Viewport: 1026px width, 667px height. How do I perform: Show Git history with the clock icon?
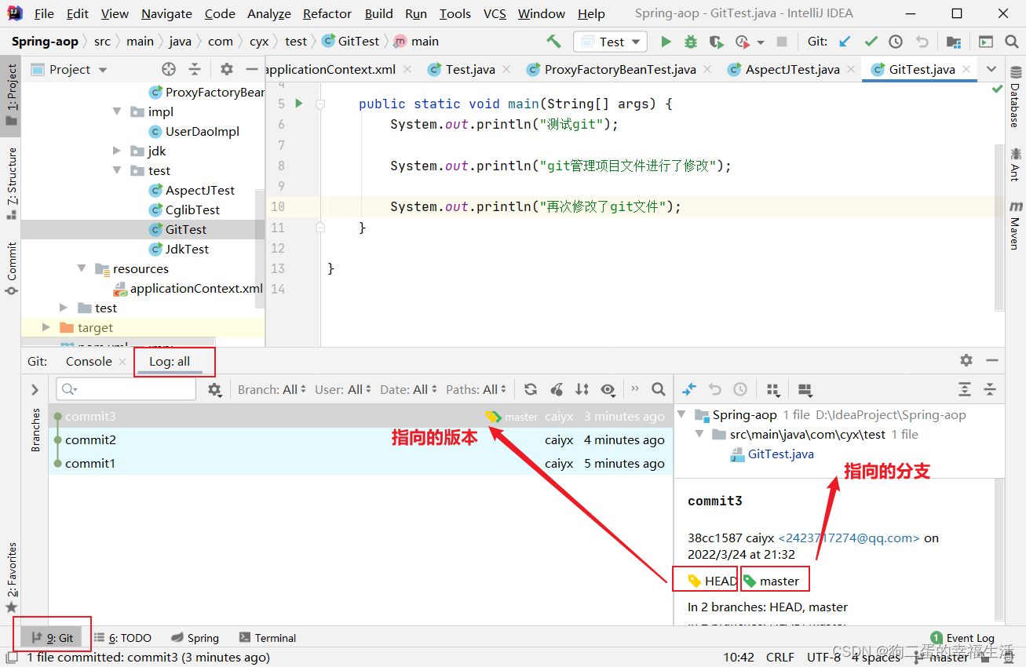point(896,42)
